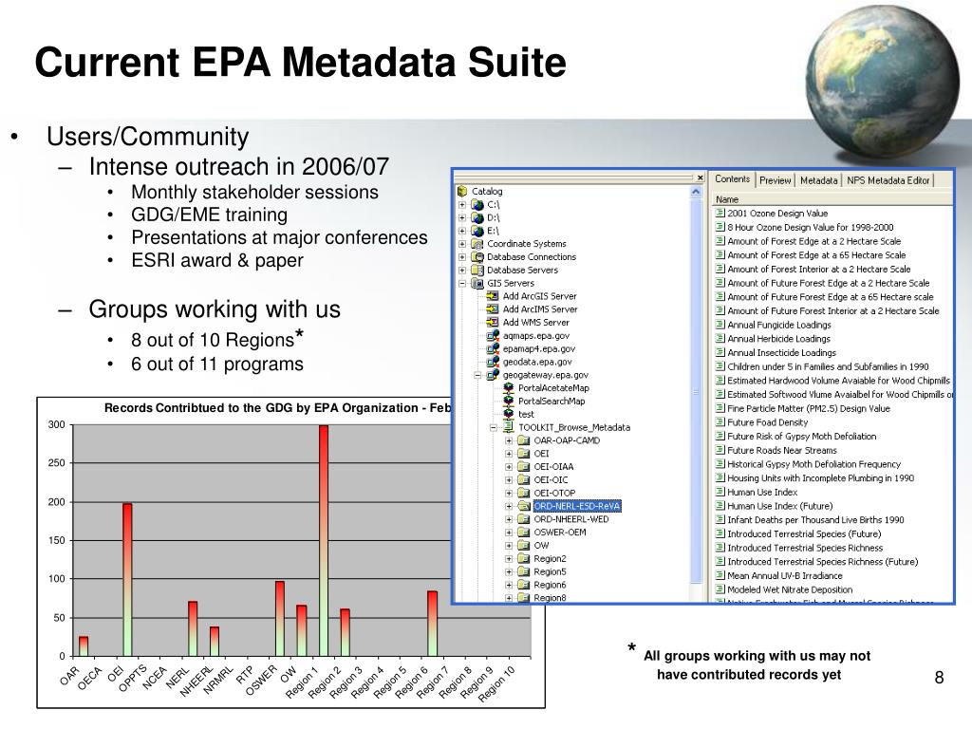Click the Name column header

[x=832, y=199]
